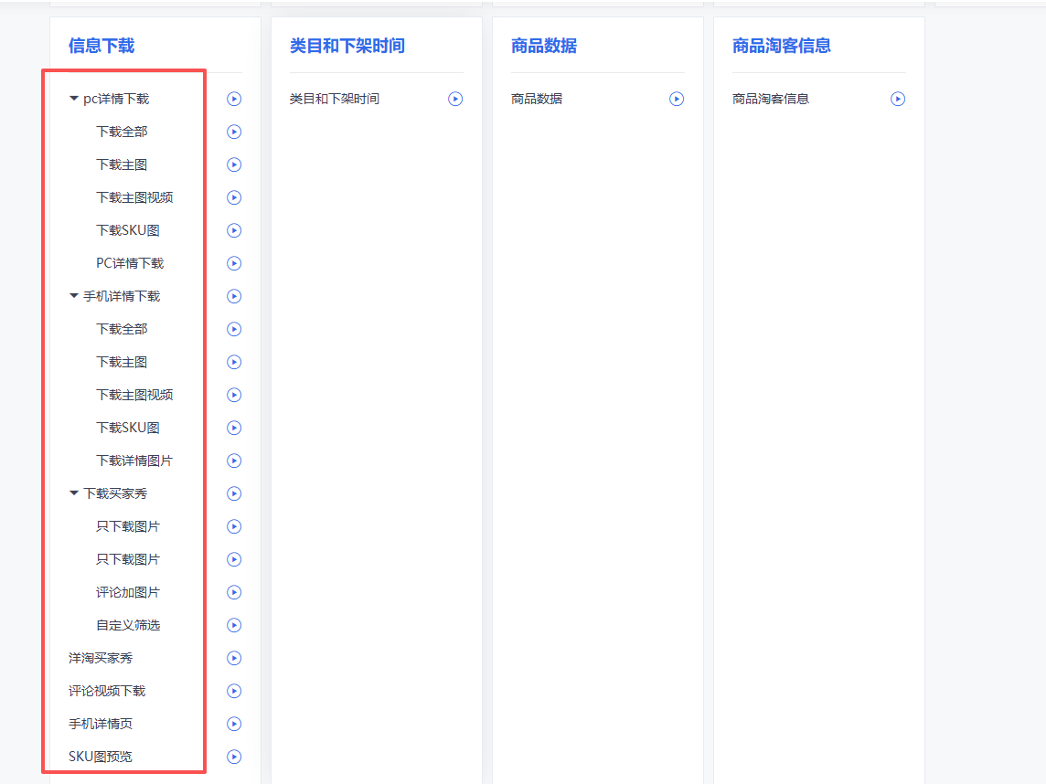The width and height of the screenshot is (1046, 784).
Task: Start PC详情下载 with the play icon
Action: [x=233, y=263]
